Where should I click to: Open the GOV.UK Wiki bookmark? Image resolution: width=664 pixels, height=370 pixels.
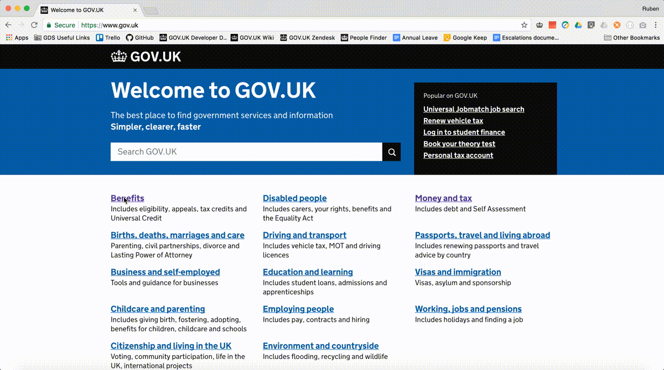tap(252, 38)
